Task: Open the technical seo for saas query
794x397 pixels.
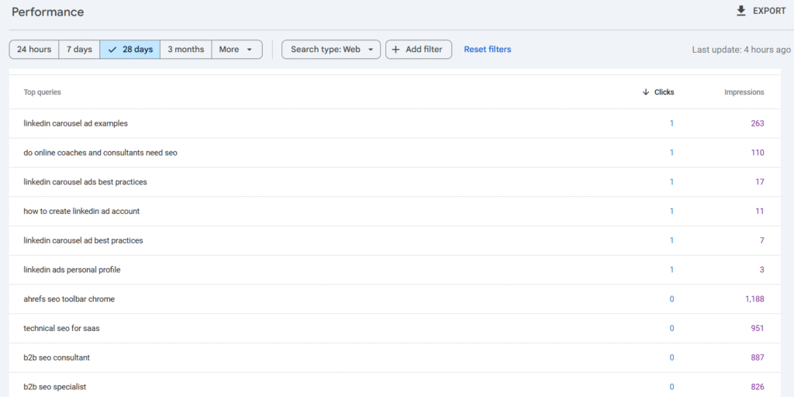Action: click(61, 329)
